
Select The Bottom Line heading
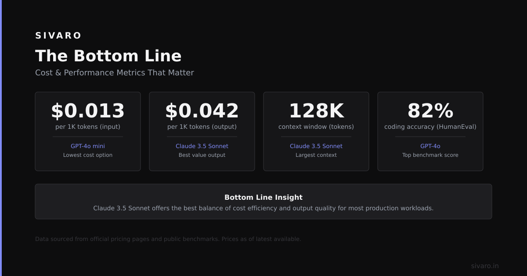(x=108, y=56)
